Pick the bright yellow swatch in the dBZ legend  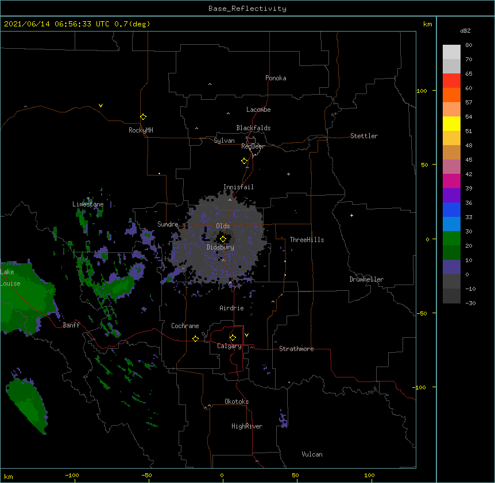(451, 123)
